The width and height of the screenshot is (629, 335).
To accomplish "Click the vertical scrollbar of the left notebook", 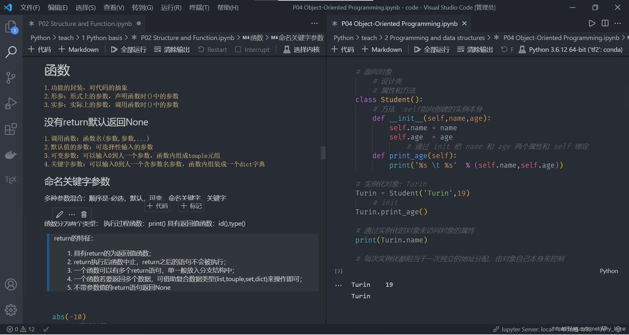I will click(x=323, y=153).
